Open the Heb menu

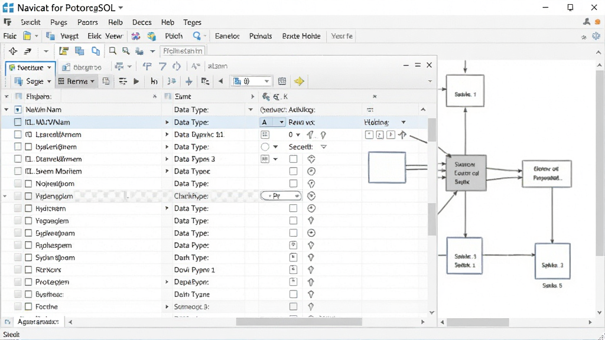tap(167, 22)
